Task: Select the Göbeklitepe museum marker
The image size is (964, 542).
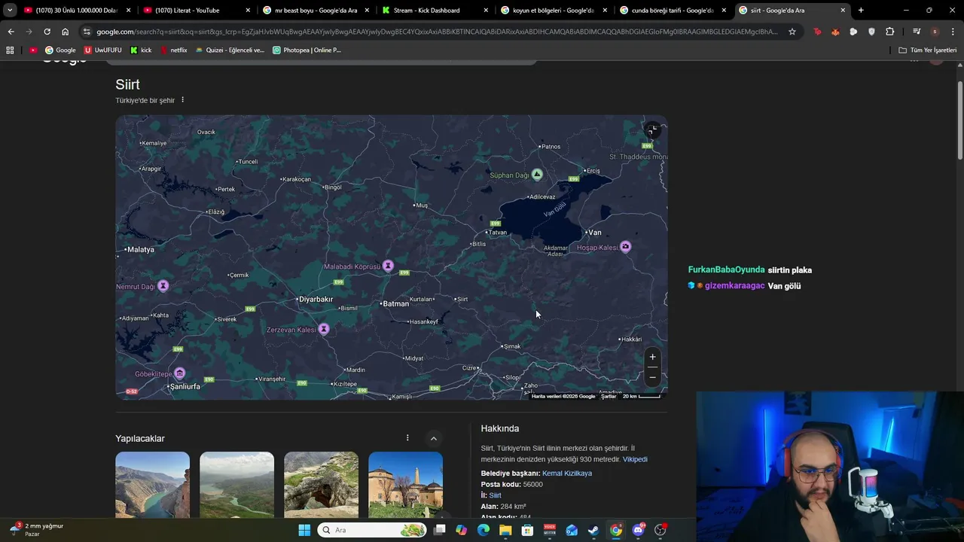Action: pos(179,373)
